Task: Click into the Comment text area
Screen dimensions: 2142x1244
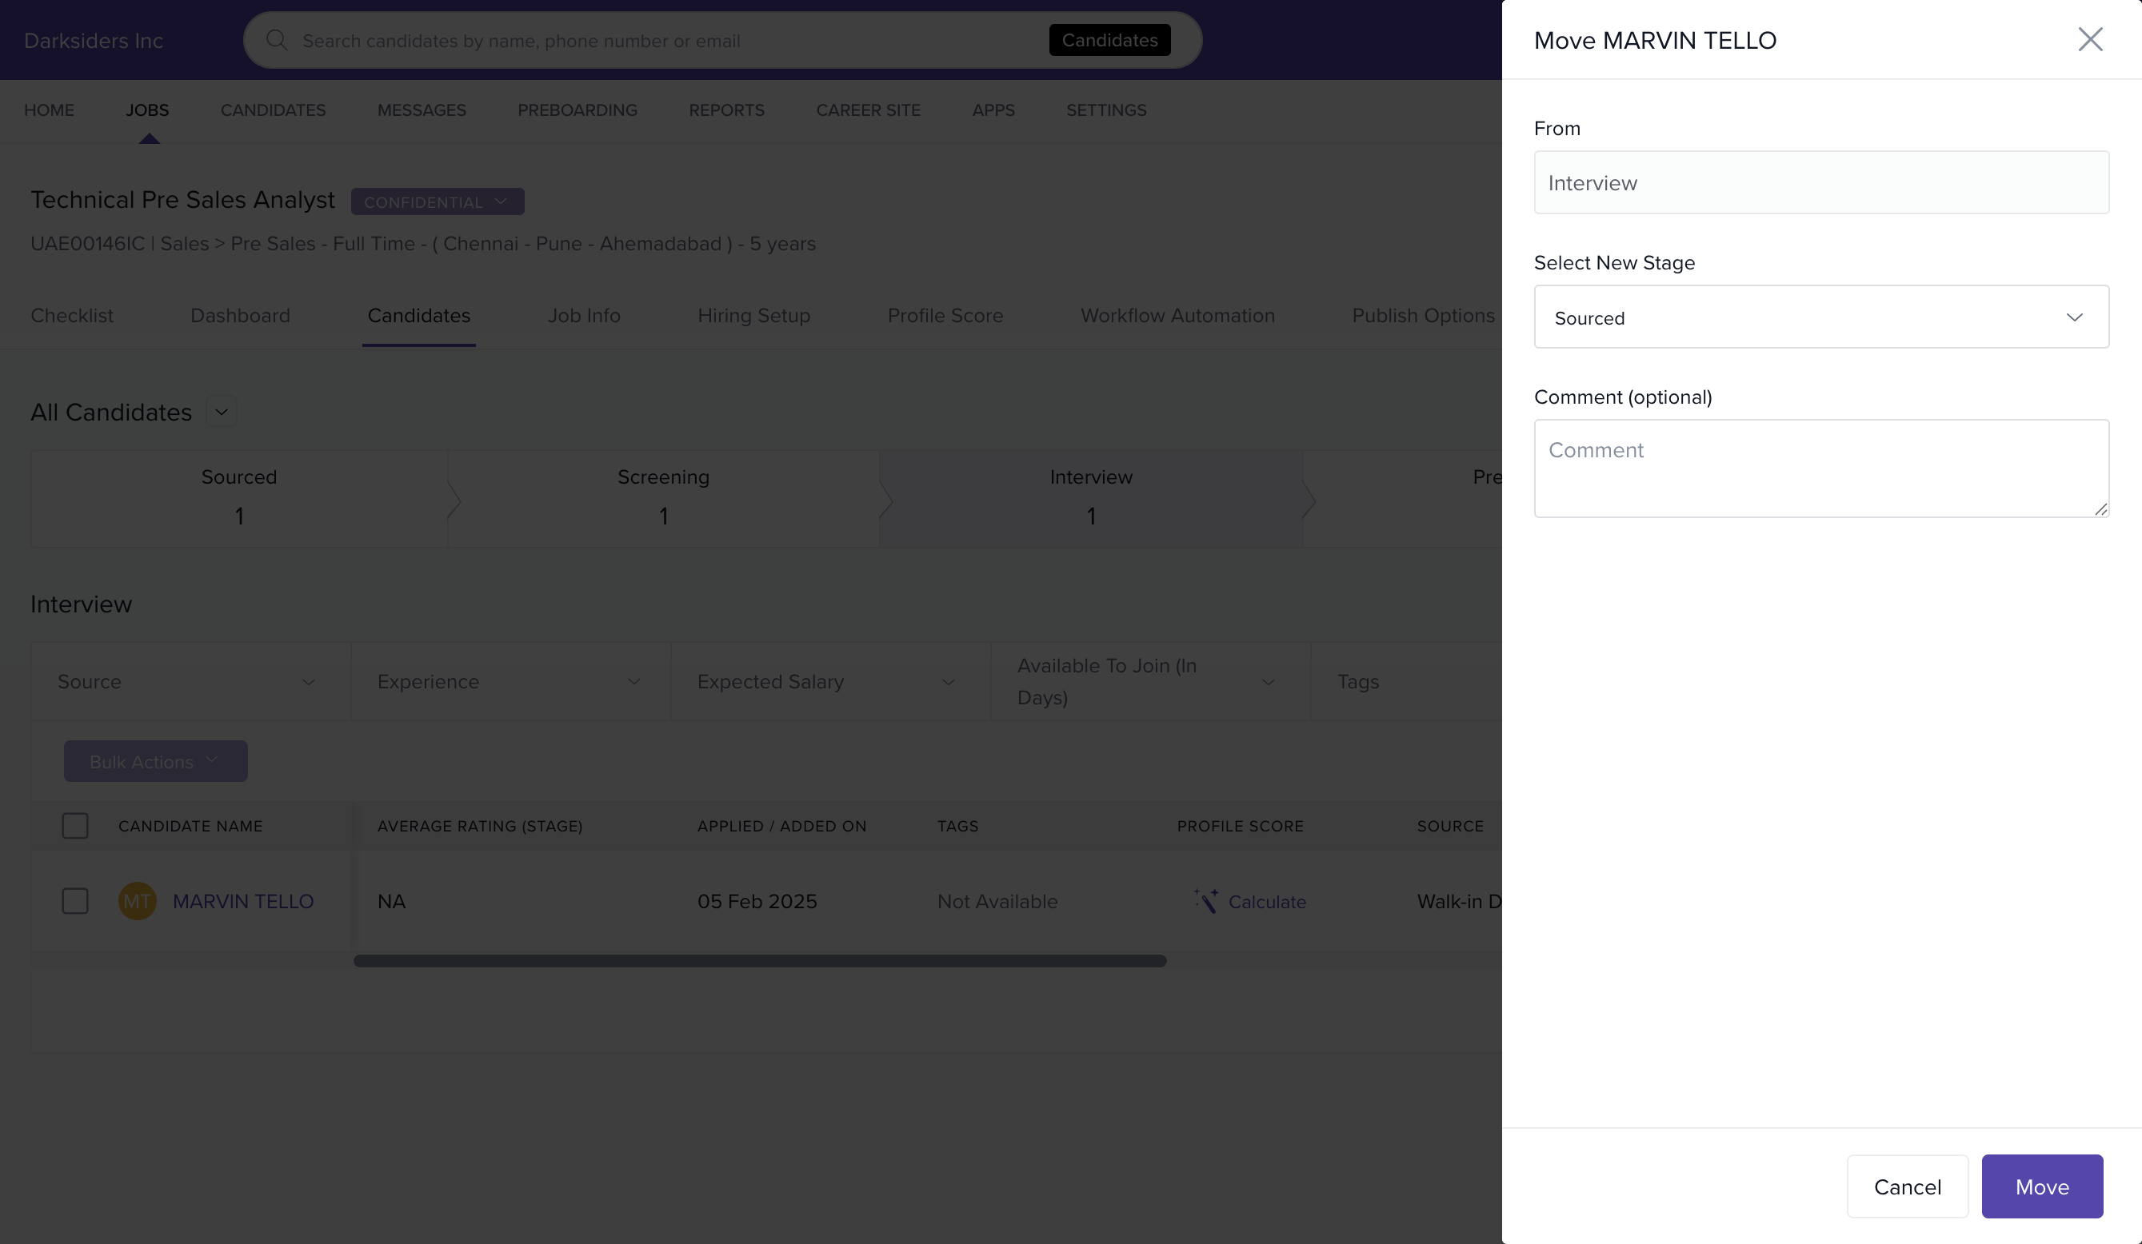Action: [x=1820, y=468]
